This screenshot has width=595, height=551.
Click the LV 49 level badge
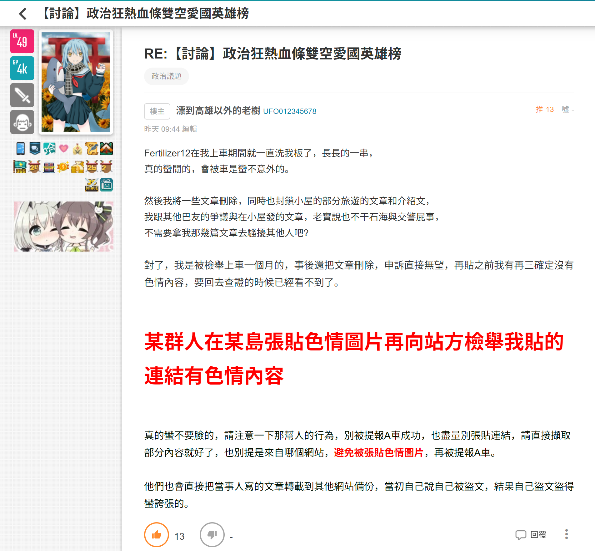(22, 41)
